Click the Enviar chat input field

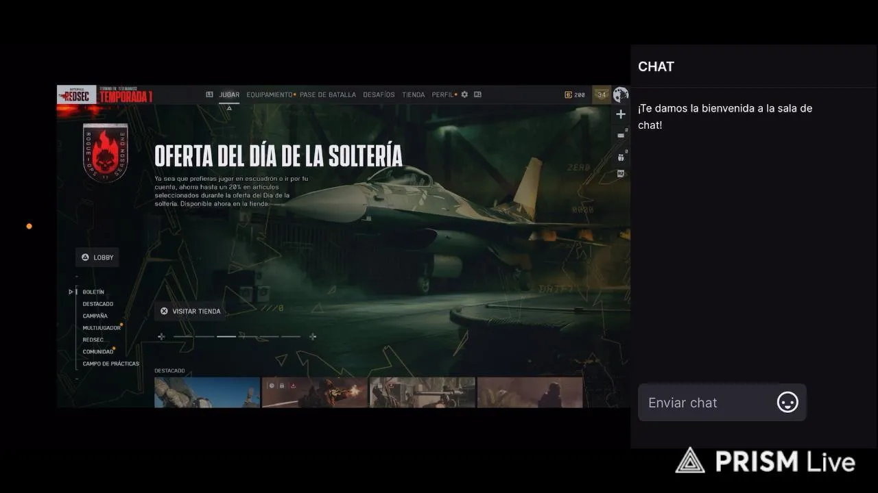[x=722, y=403]
